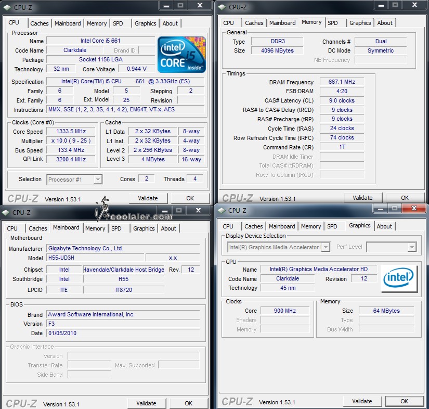This screenshot has height=409, width=429.
Task: Click the LPCIO value IT8720
Action: [123, 290]
